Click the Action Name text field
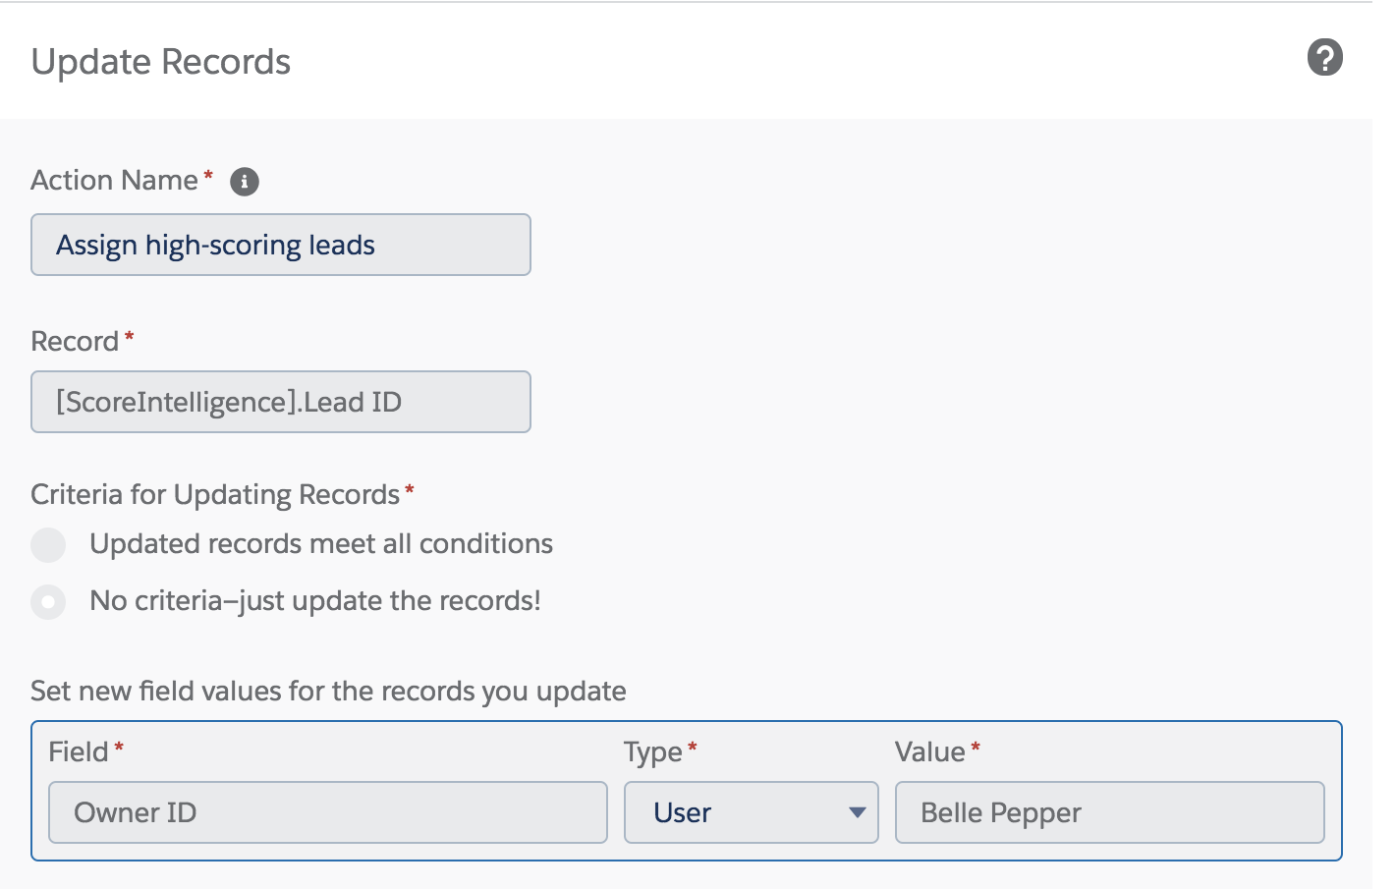Image resolution: width=1396 pixels, height=889 pixels. pos(281,245)
